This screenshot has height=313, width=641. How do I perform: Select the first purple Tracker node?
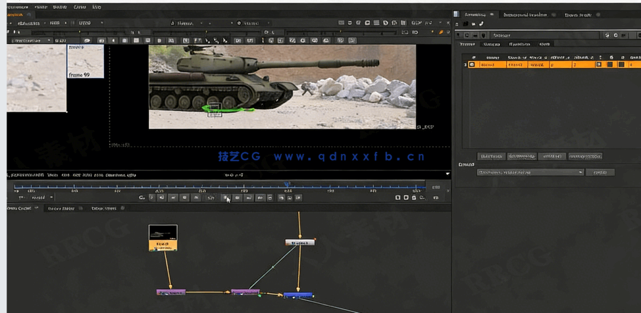pyautogui.click(x=170, y=292)
